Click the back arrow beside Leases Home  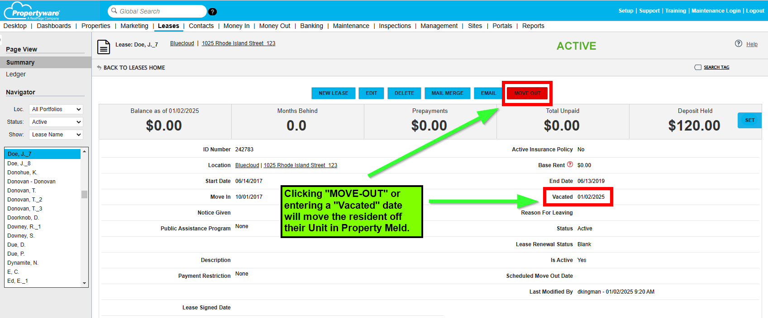click(x=99, y=68)
